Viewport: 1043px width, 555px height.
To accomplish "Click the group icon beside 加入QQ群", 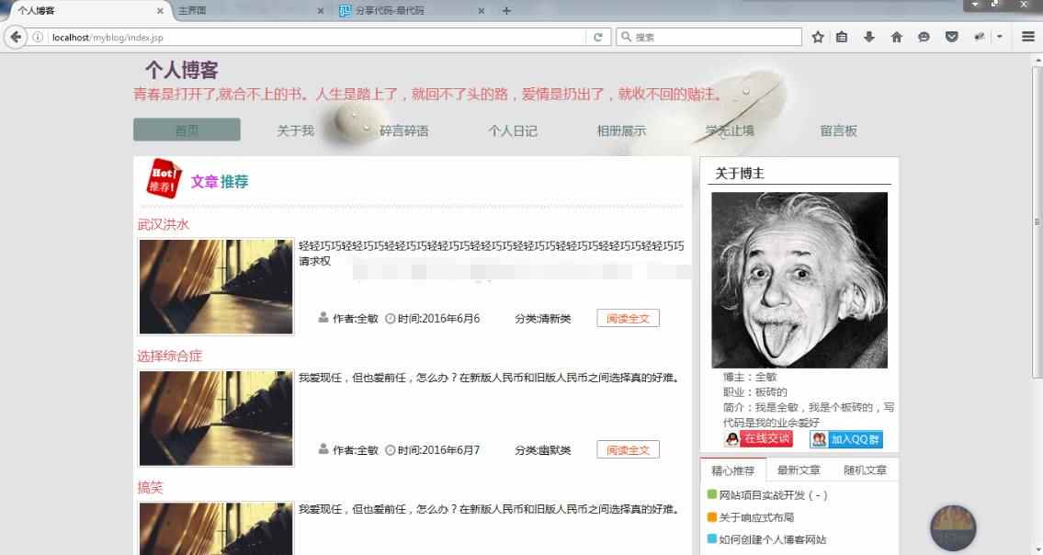I will click(x=820, y=439).
